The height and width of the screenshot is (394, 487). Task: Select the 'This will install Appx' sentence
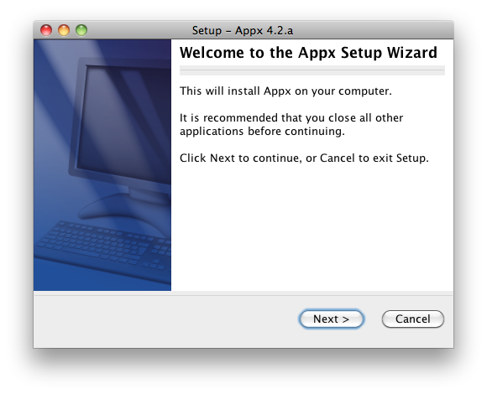click(x=285, y=91)
